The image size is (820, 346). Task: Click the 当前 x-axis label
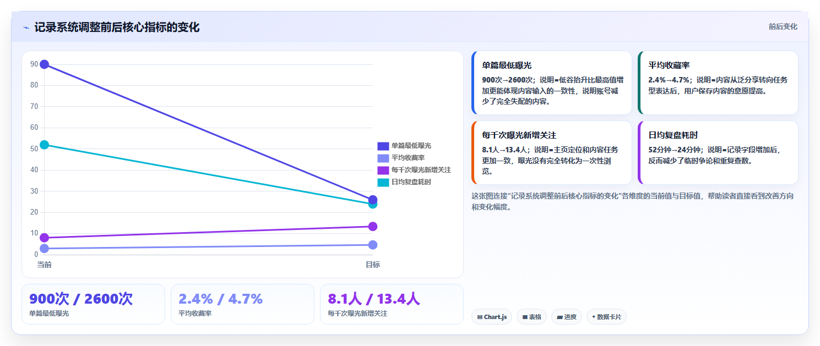[x=45, y=265]
